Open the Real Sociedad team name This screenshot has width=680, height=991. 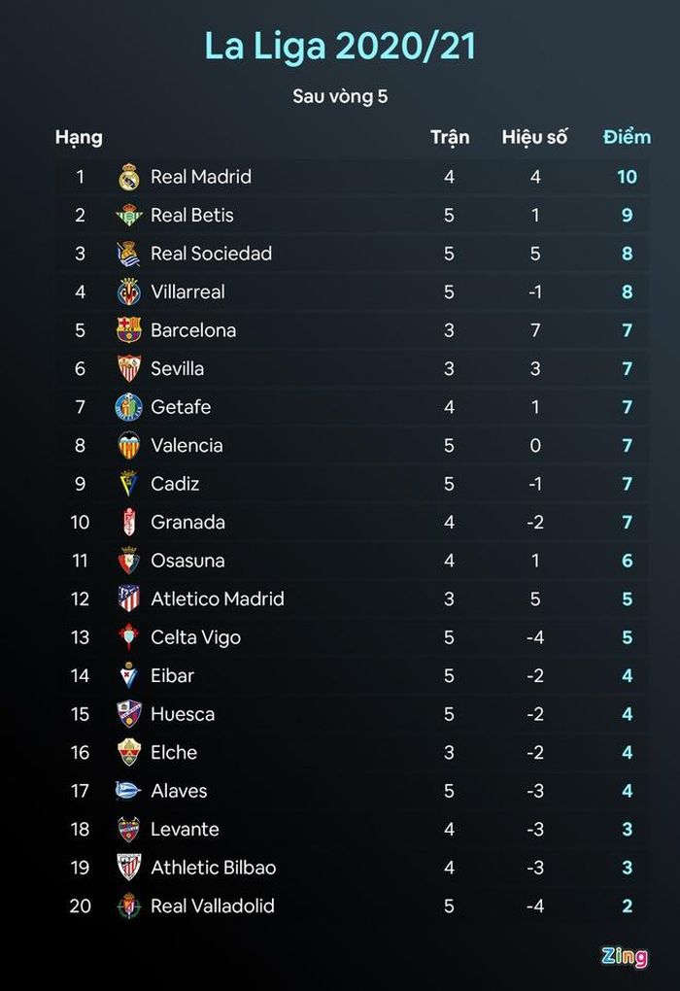pyautogui.click(x=211, y=254)
